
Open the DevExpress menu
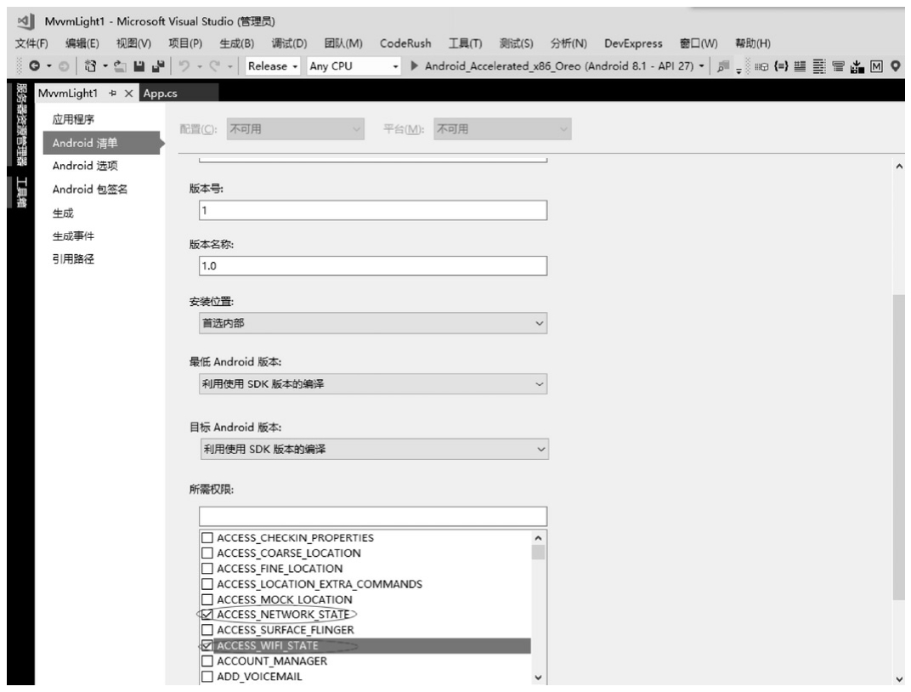[633, 43]
